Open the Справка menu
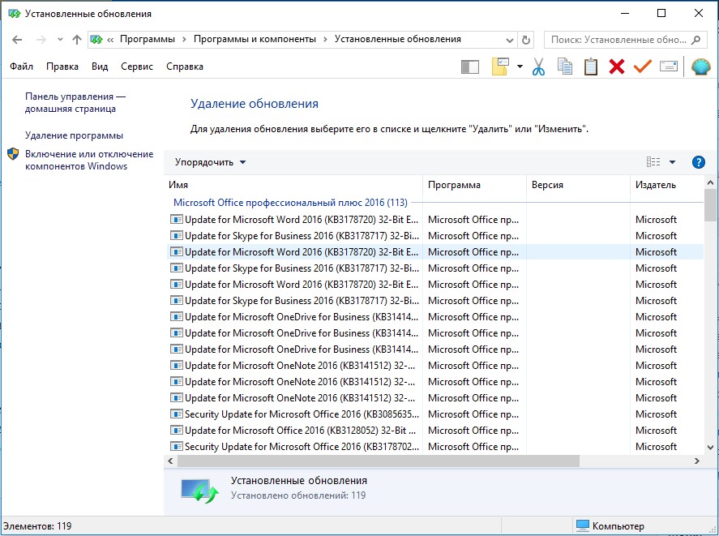 pos(185,66)
